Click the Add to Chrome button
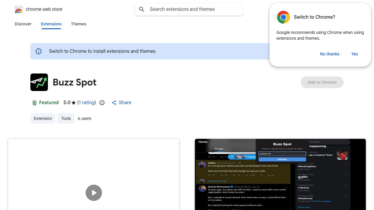The image size is (374, 210). pos(322,82)
